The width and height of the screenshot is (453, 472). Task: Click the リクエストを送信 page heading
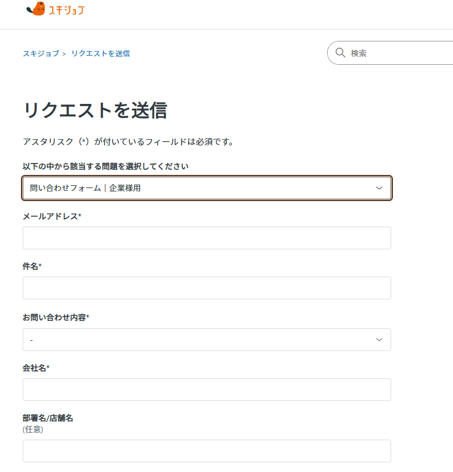pos(95,110)
